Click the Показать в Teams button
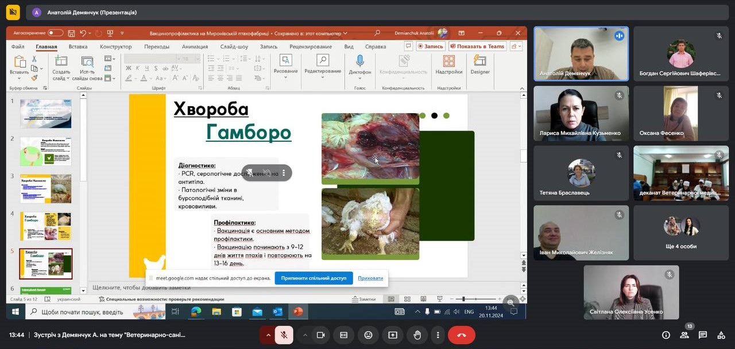This screenshot has width=735, height=349. tap(478, 46)
